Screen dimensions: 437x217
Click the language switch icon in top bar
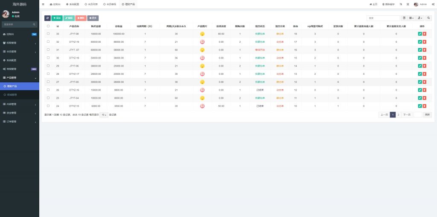[x=400, y=4]
